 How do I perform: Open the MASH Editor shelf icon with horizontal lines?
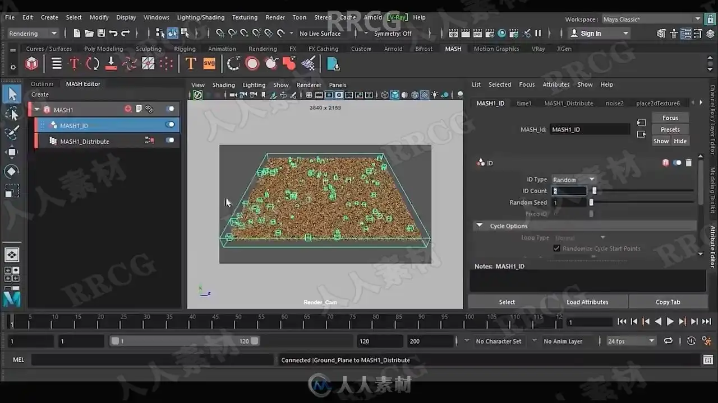[x=57, y=64]
